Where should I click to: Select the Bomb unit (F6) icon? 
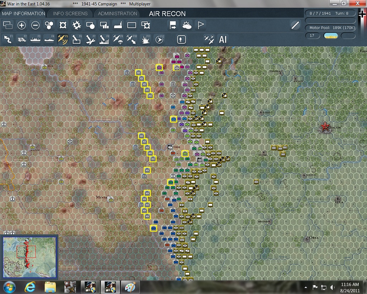click(77, 39)
